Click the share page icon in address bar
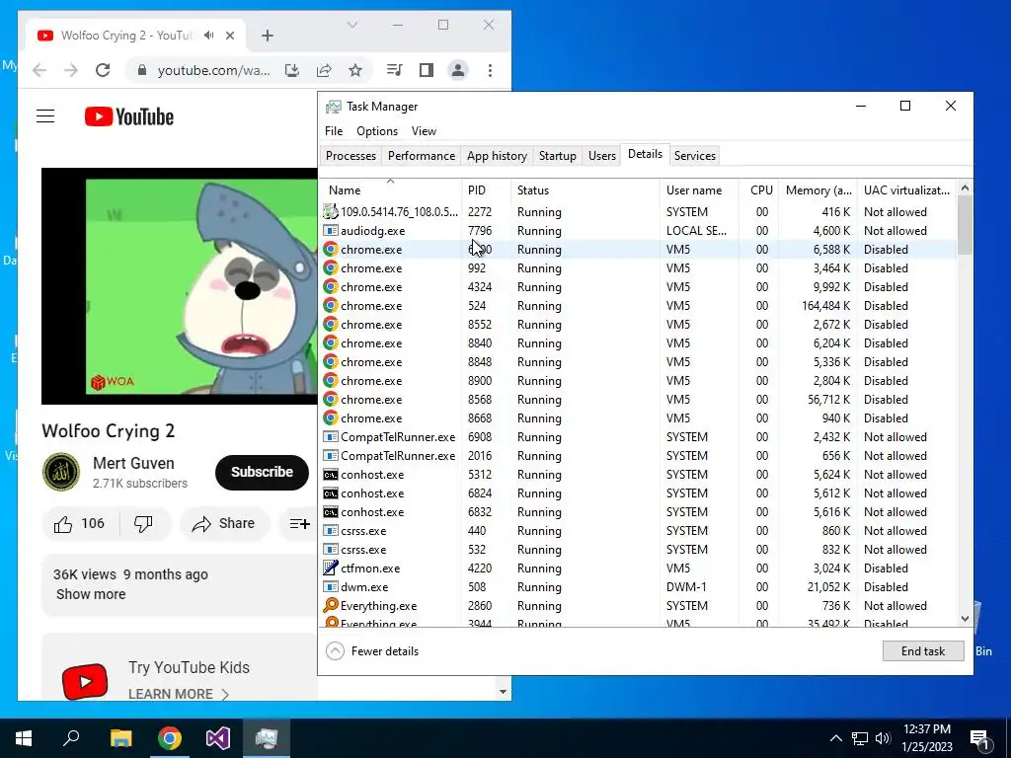 (324, 70)
